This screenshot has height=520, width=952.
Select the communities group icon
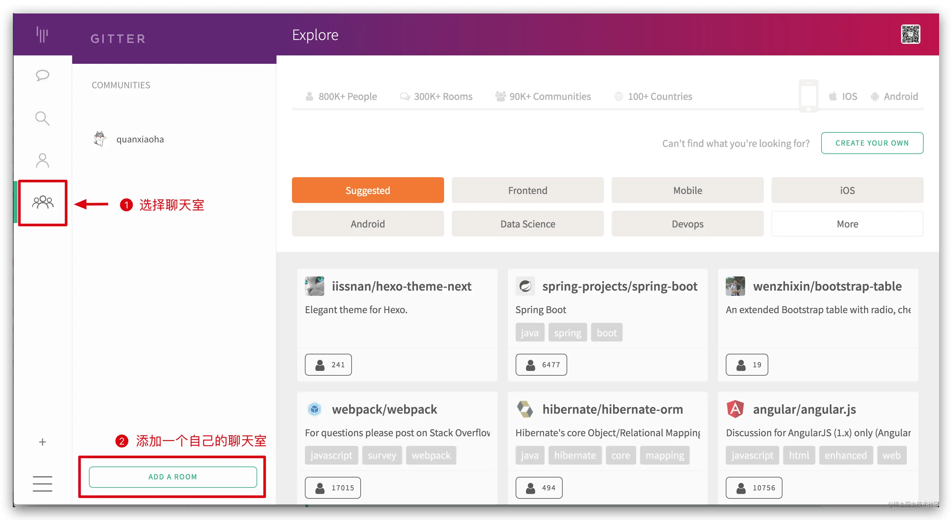coord(43,202)
